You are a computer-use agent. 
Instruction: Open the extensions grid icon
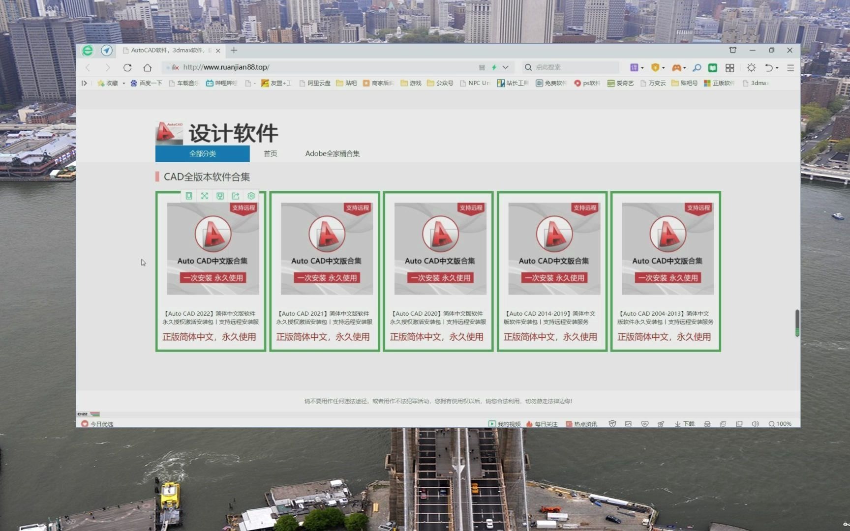click(x=730, y=68)
